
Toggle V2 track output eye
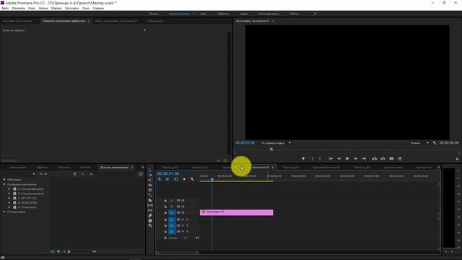[x=183, y=207]
